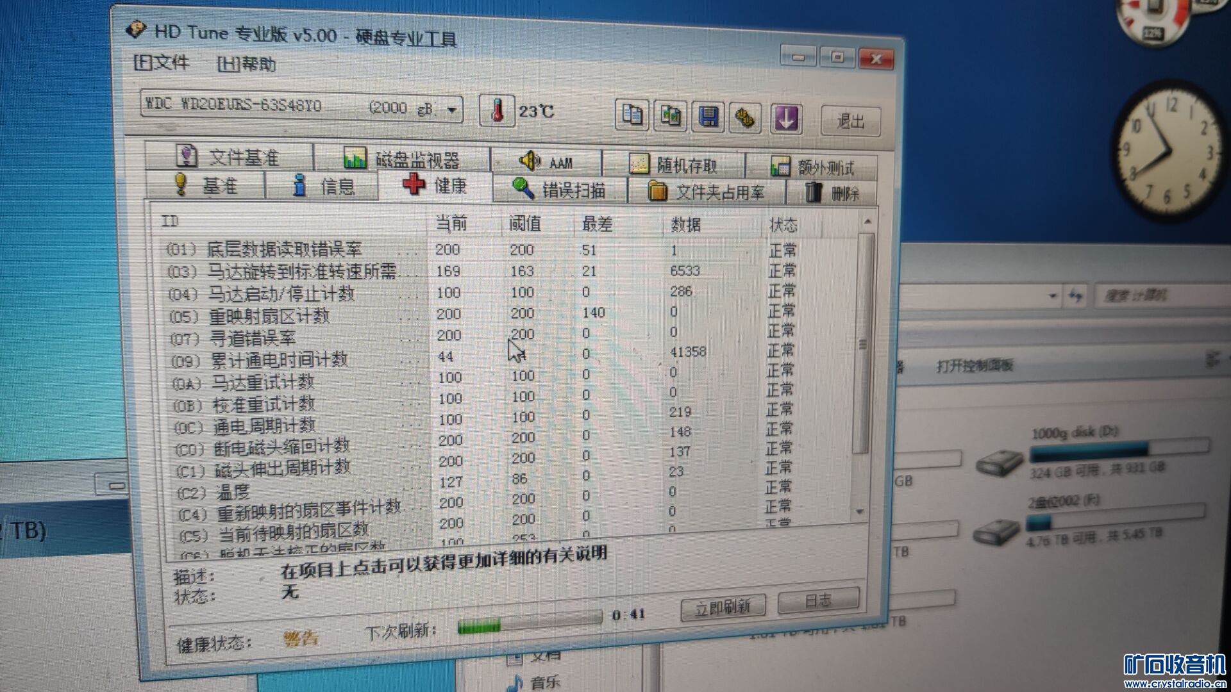Open the WDC WD20EURS drive dropdown
This screenshot has width=1231, height=692.
[301, 106]
